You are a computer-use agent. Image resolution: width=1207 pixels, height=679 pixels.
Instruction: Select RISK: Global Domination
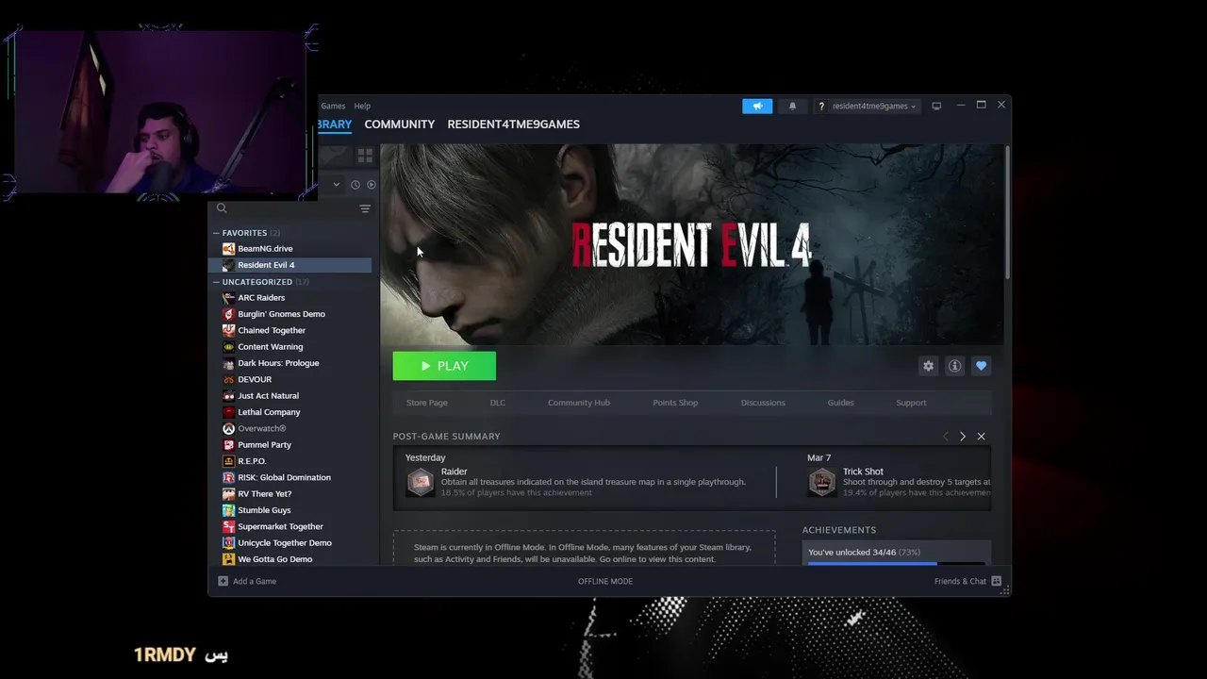(x=290, y=477)
